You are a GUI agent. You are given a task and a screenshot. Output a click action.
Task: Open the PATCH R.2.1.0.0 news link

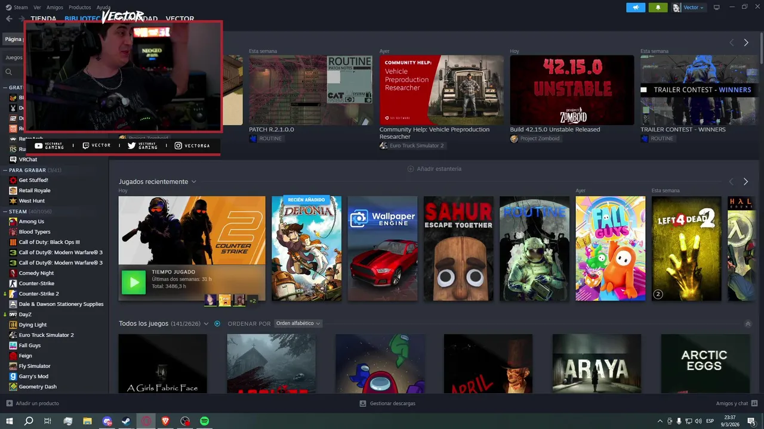(272, 129)
